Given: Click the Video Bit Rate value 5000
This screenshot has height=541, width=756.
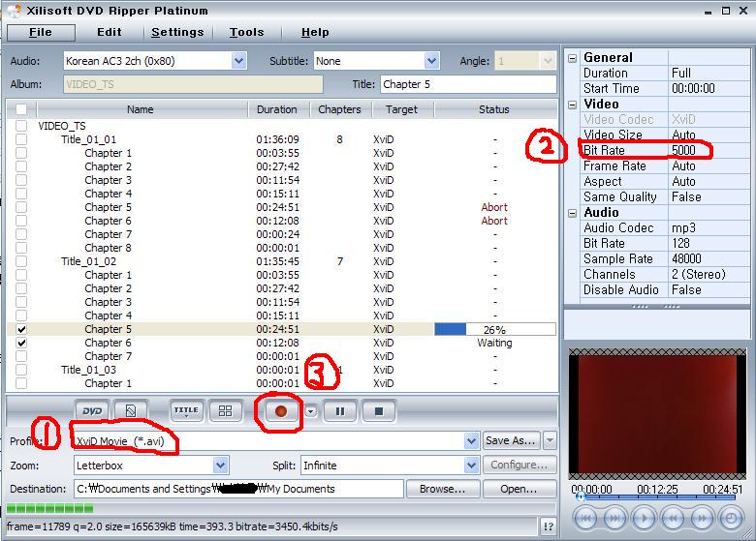Looking at the screenshot, I should [683, 150].
